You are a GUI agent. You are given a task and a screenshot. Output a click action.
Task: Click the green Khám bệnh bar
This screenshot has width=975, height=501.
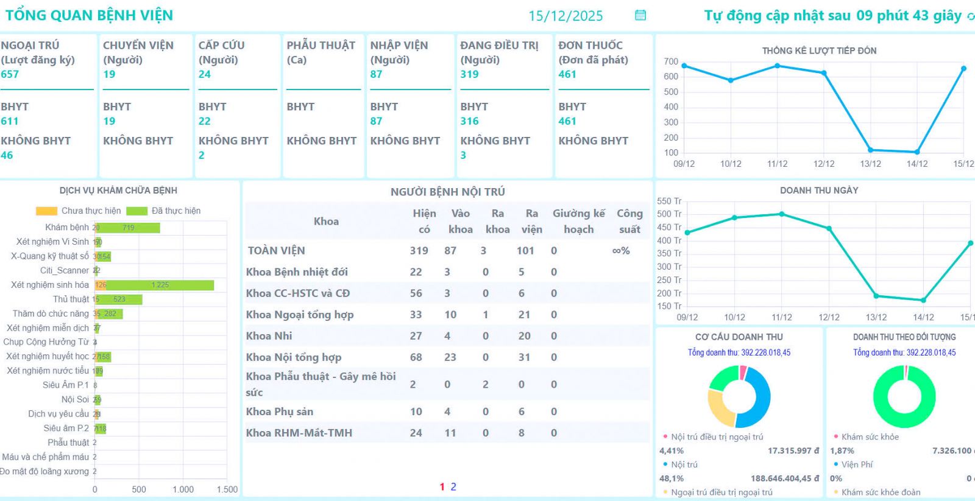click(x=129, y=228)
